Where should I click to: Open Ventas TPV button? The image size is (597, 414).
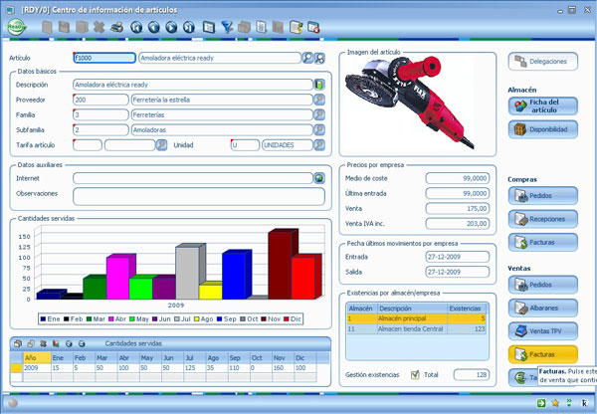click(543, 331)
